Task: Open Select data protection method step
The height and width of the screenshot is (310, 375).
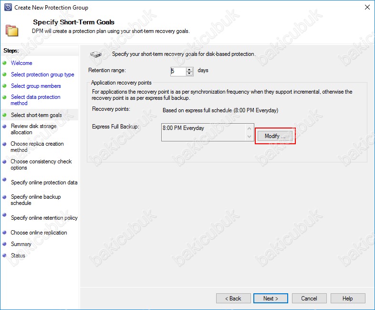Action: point(35,100)
